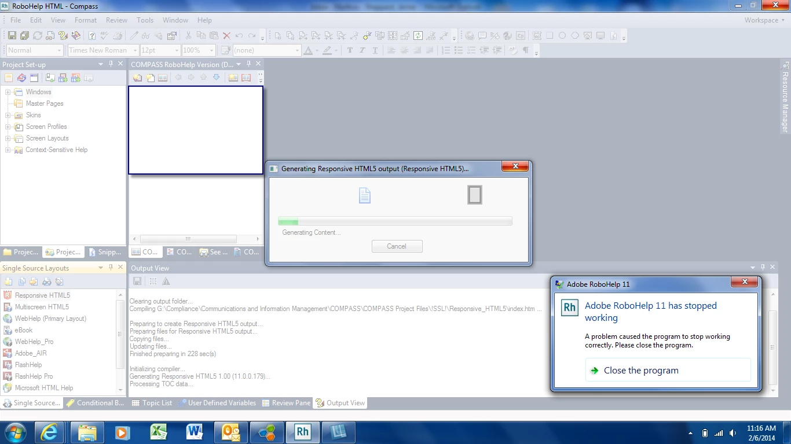Screen dimensions: 791x444
Task: Open the 12pt font size dropdown
Action: (177, 50)
